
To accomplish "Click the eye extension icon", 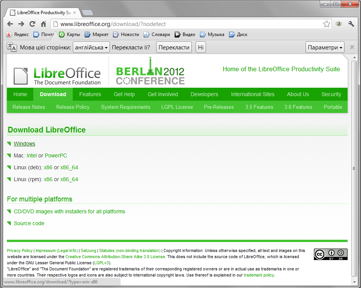I will click(339, 24).
